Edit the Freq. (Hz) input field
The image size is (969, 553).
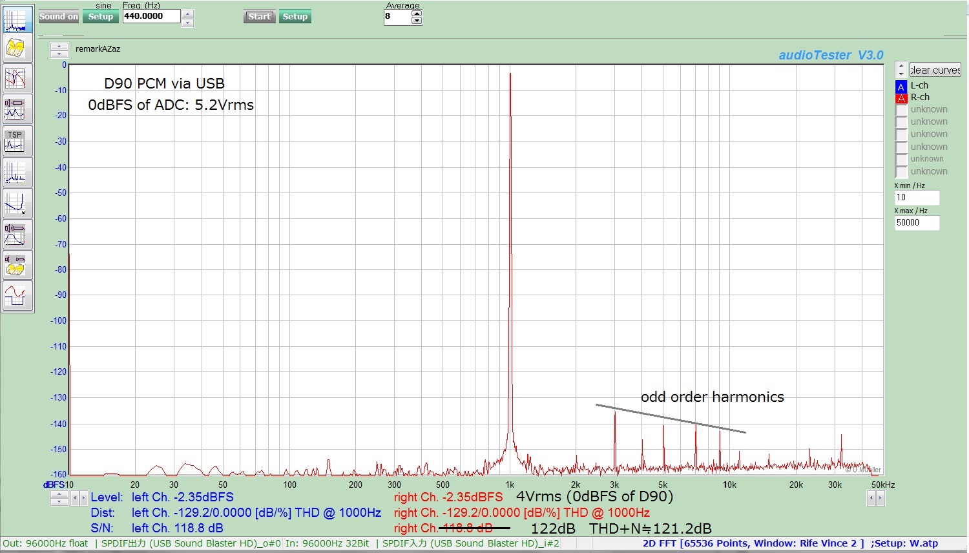point(151,16)
